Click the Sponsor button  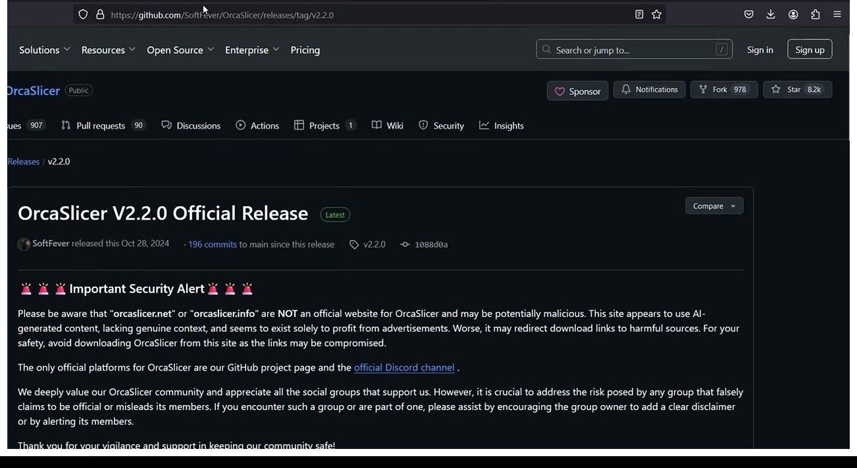point(577,91)
